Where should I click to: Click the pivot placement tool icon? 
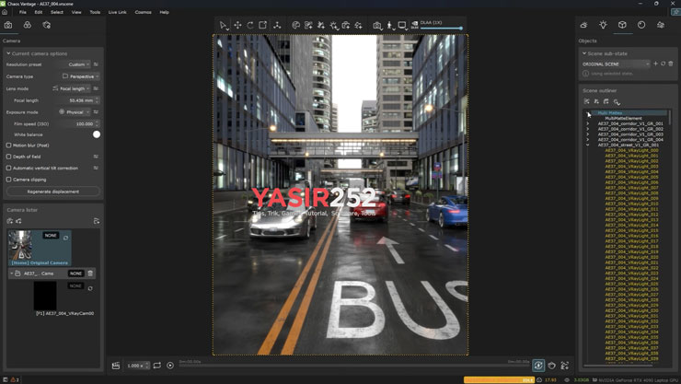(277, 25)
